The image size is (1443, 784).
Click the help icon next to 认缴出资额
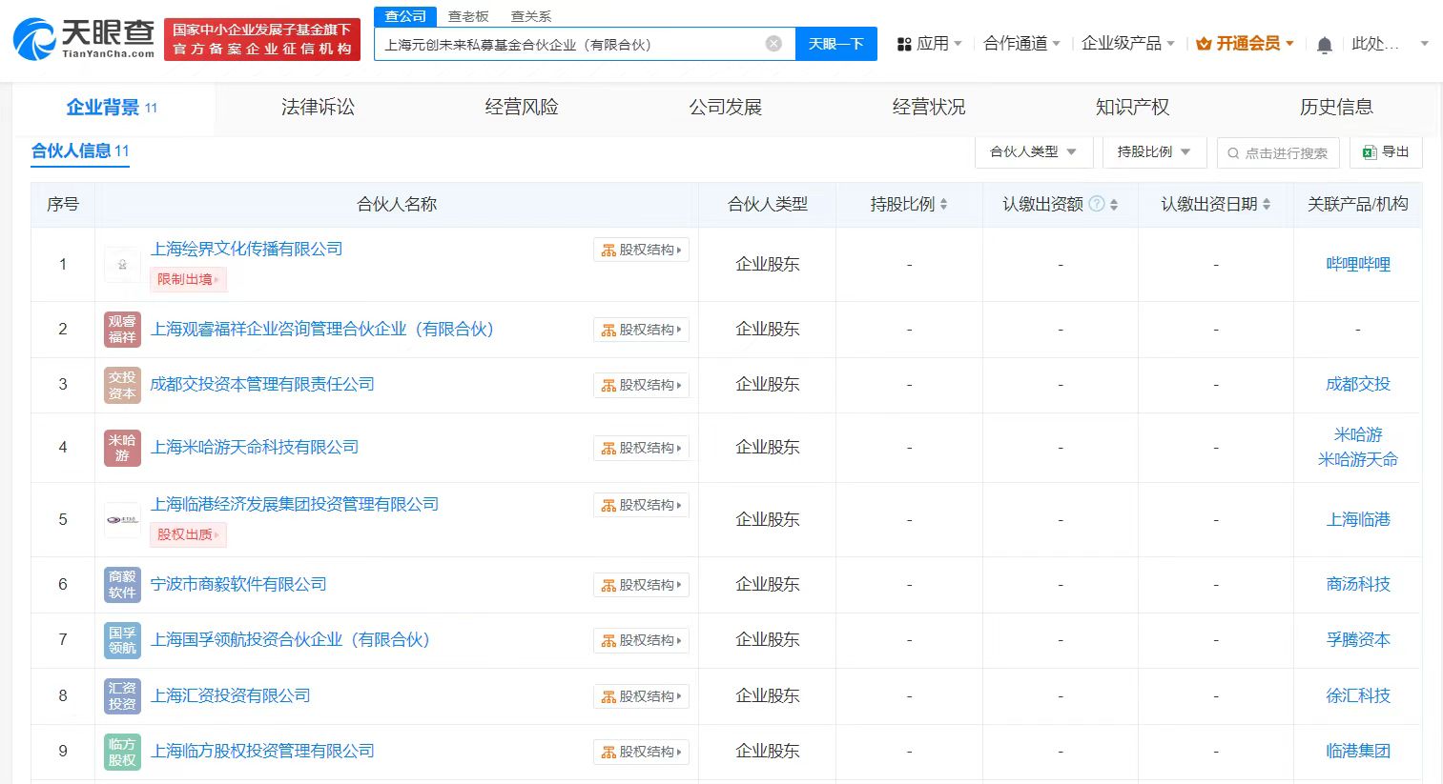click(1097, 204)
